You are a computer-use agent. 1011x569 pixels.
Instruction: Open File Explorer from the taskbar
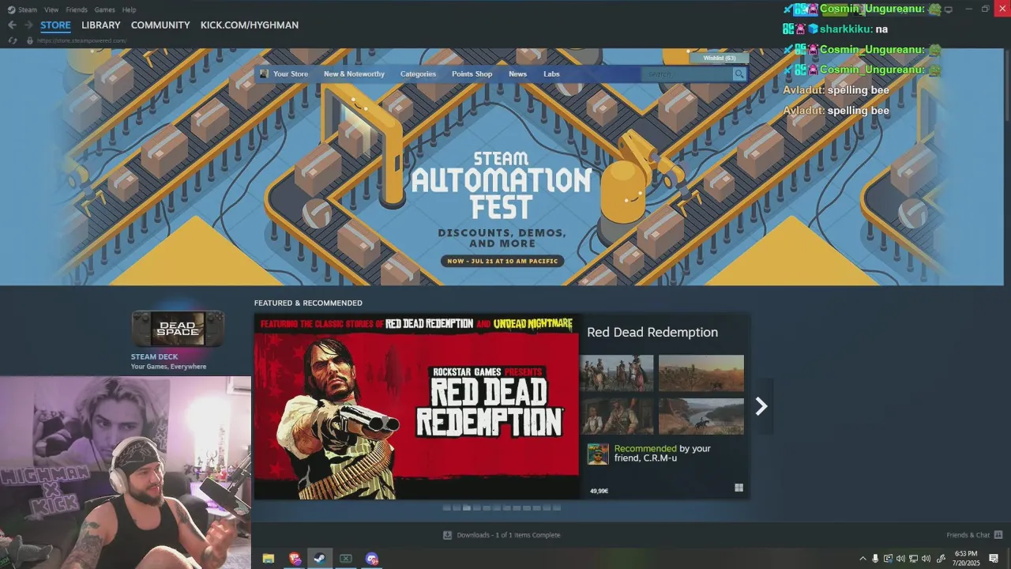pyautogui.click(x=269, y=559)
